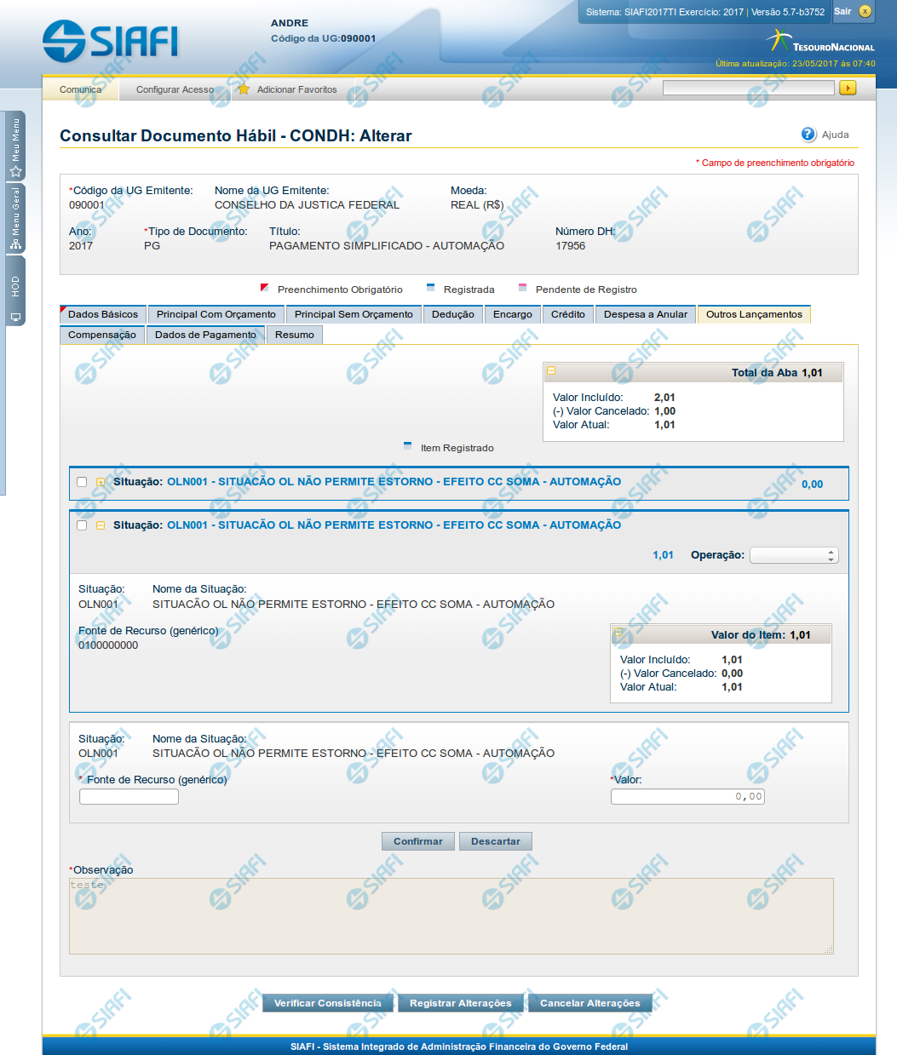Collapse the second OLN001 situation item

tap(101, 525)
